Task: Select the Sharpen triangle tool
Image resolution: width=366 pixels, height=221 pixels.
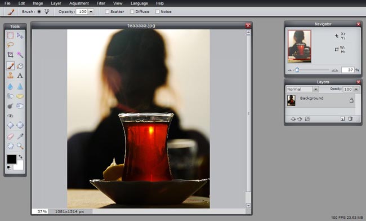Action: [20, 87]
